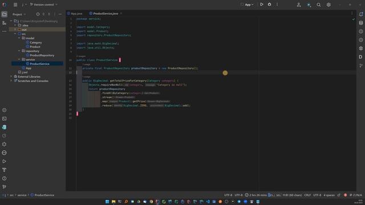Open the Services tool window icon

[4, 144]
